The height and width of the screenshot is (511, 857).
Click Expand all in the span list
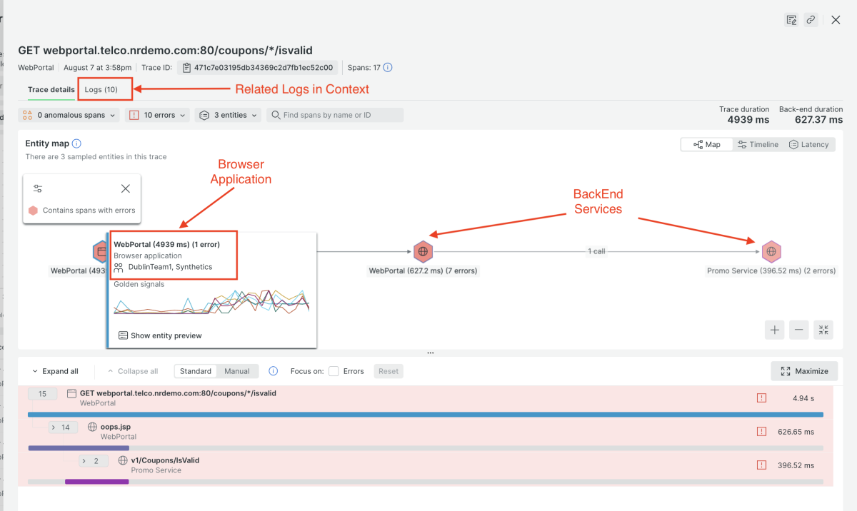click(56, 370)
